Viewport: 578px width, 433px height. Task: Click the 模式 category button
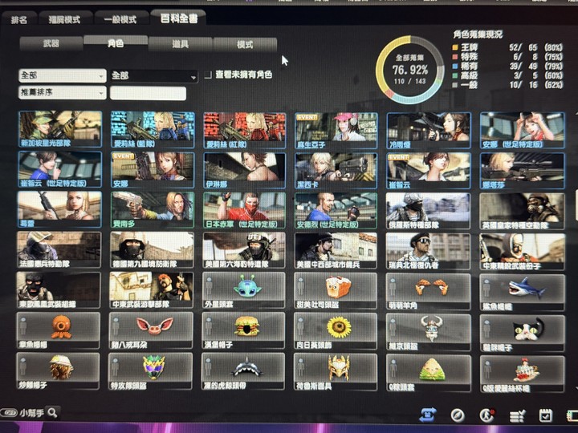coord(245,44)
